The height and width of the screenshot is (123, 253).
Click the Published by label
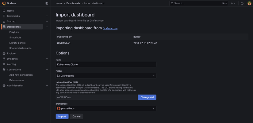64,37
